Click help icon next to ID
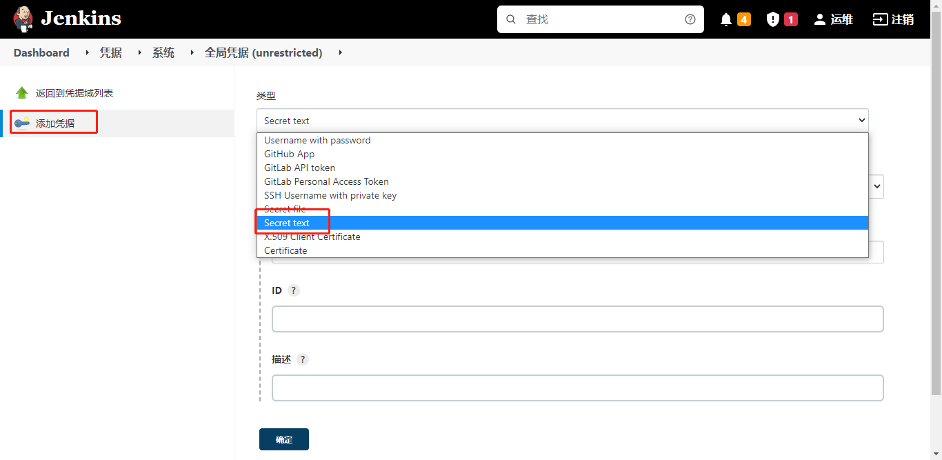This screenshot has height=460, width=942. (x=294, y=290)
